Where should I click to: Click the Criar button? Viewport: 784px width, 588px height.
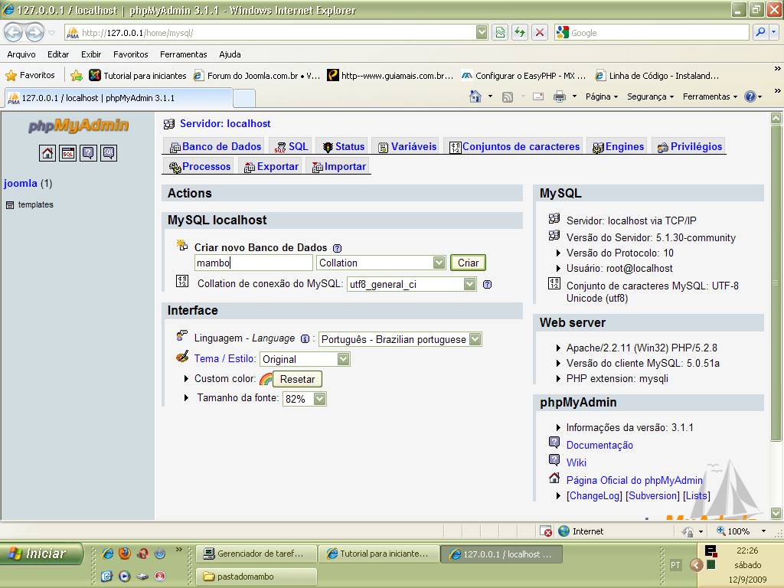pos(468,263)
